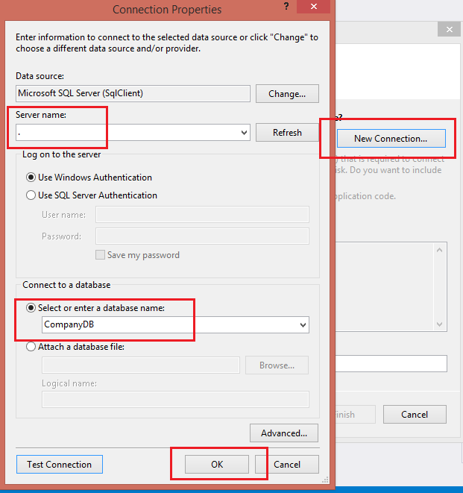Click the New Connection... button

coord(391,139)
